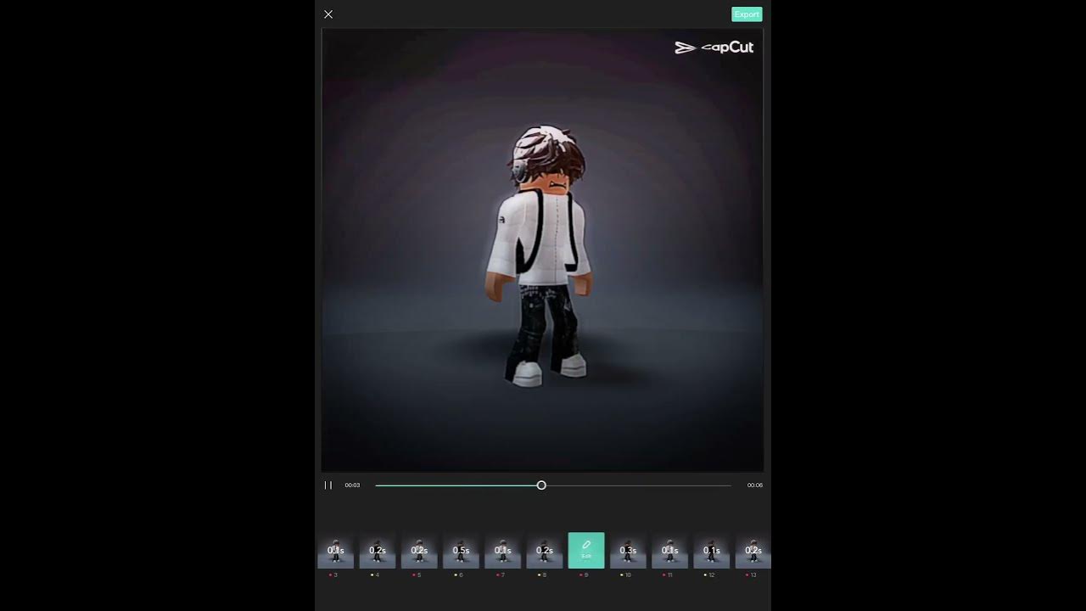This screenshot has height=611, width=1086.
Task: Click the playback progress slider handle
Action: point(541,485)
